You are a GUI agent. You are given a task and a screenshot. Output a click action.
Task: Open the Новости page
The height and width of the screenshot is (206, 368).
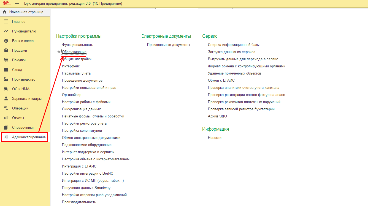click(x=215, y=137)
